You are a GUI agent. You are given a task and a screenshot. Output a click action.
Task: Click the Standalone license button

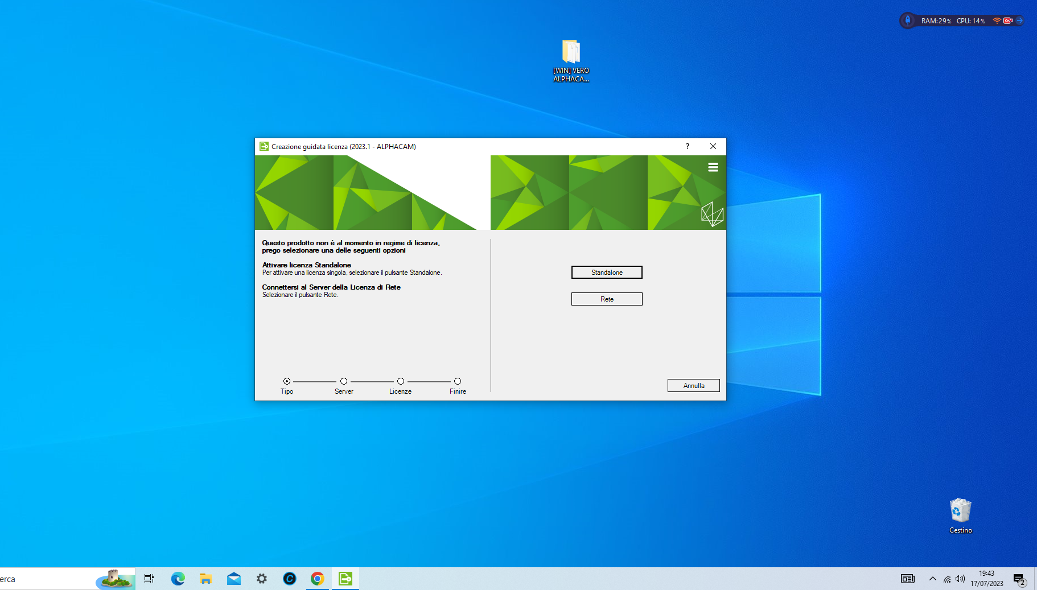(607, 273)
